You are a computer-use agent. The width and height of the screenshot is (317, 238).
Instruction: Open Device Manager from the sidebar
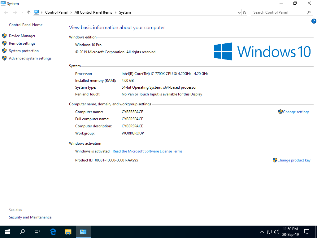click(x=22, y=36)
